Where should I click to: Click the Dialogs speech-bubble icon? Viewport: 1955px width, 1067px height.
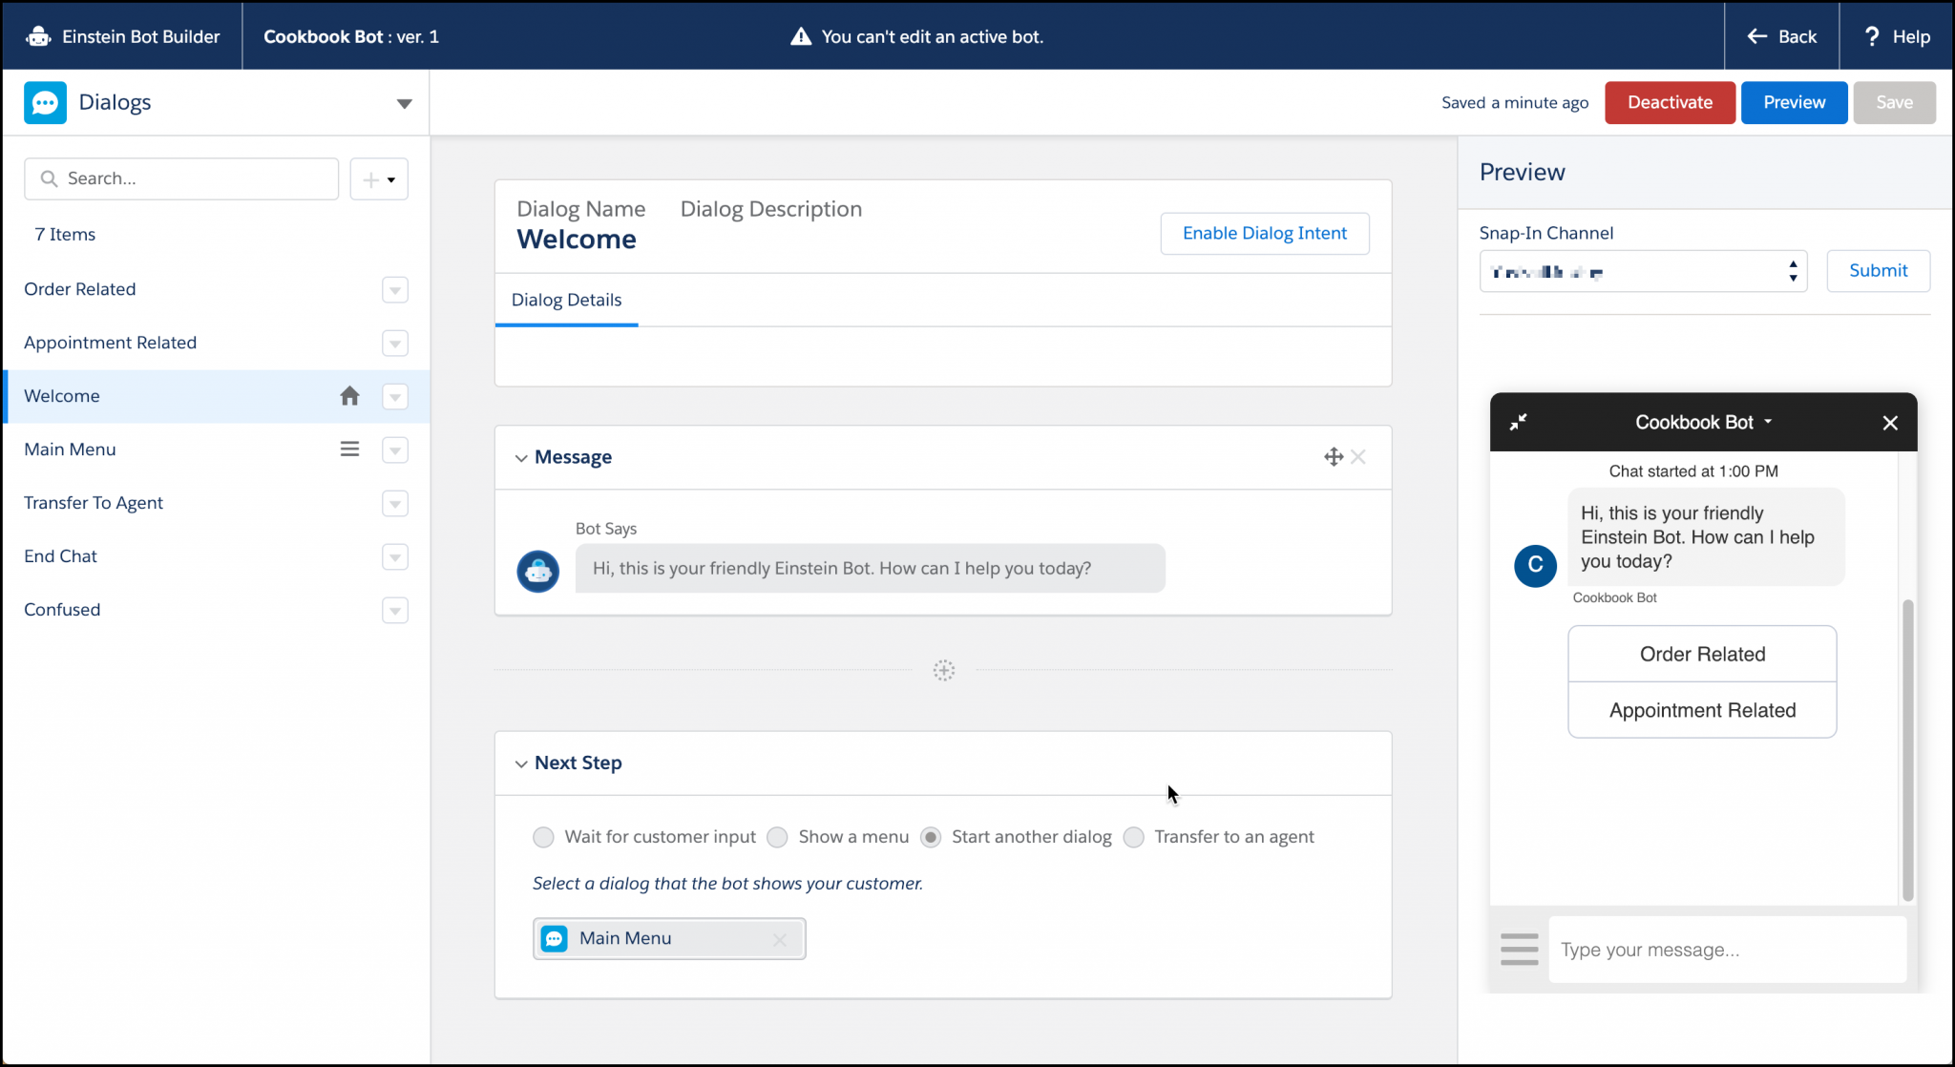pyautogui.click(x=45, y=102)
